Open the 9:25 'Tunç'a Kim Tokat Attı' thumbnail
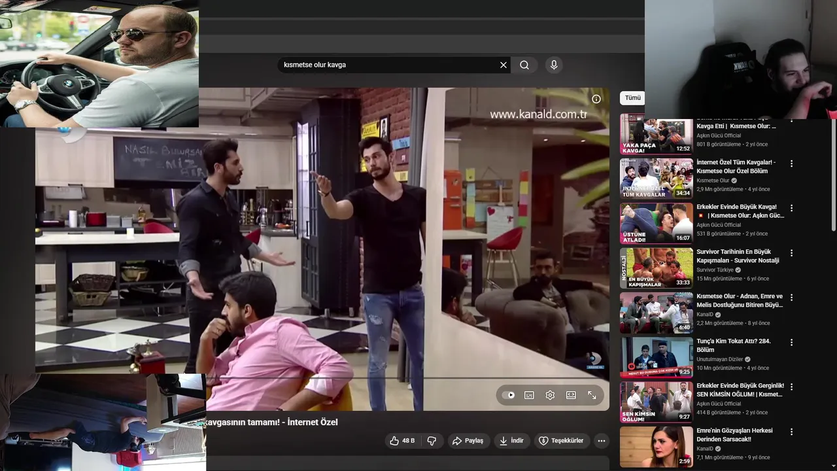The image size is (837, 471). (x=657, y=358)
